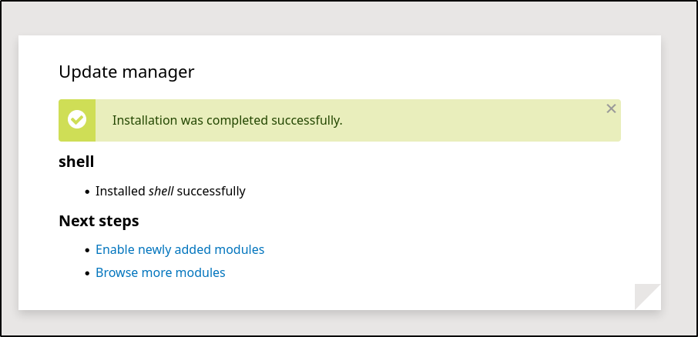The height and width of the screenshot is (337, 698).
Task: Click bullet beside Installed shell successfully
Action: click(x=88, y=192)
